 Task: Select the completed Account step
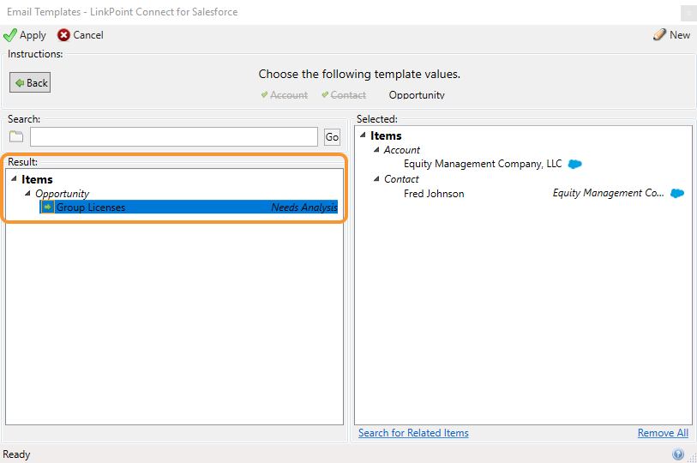click(x=285, y=94)
